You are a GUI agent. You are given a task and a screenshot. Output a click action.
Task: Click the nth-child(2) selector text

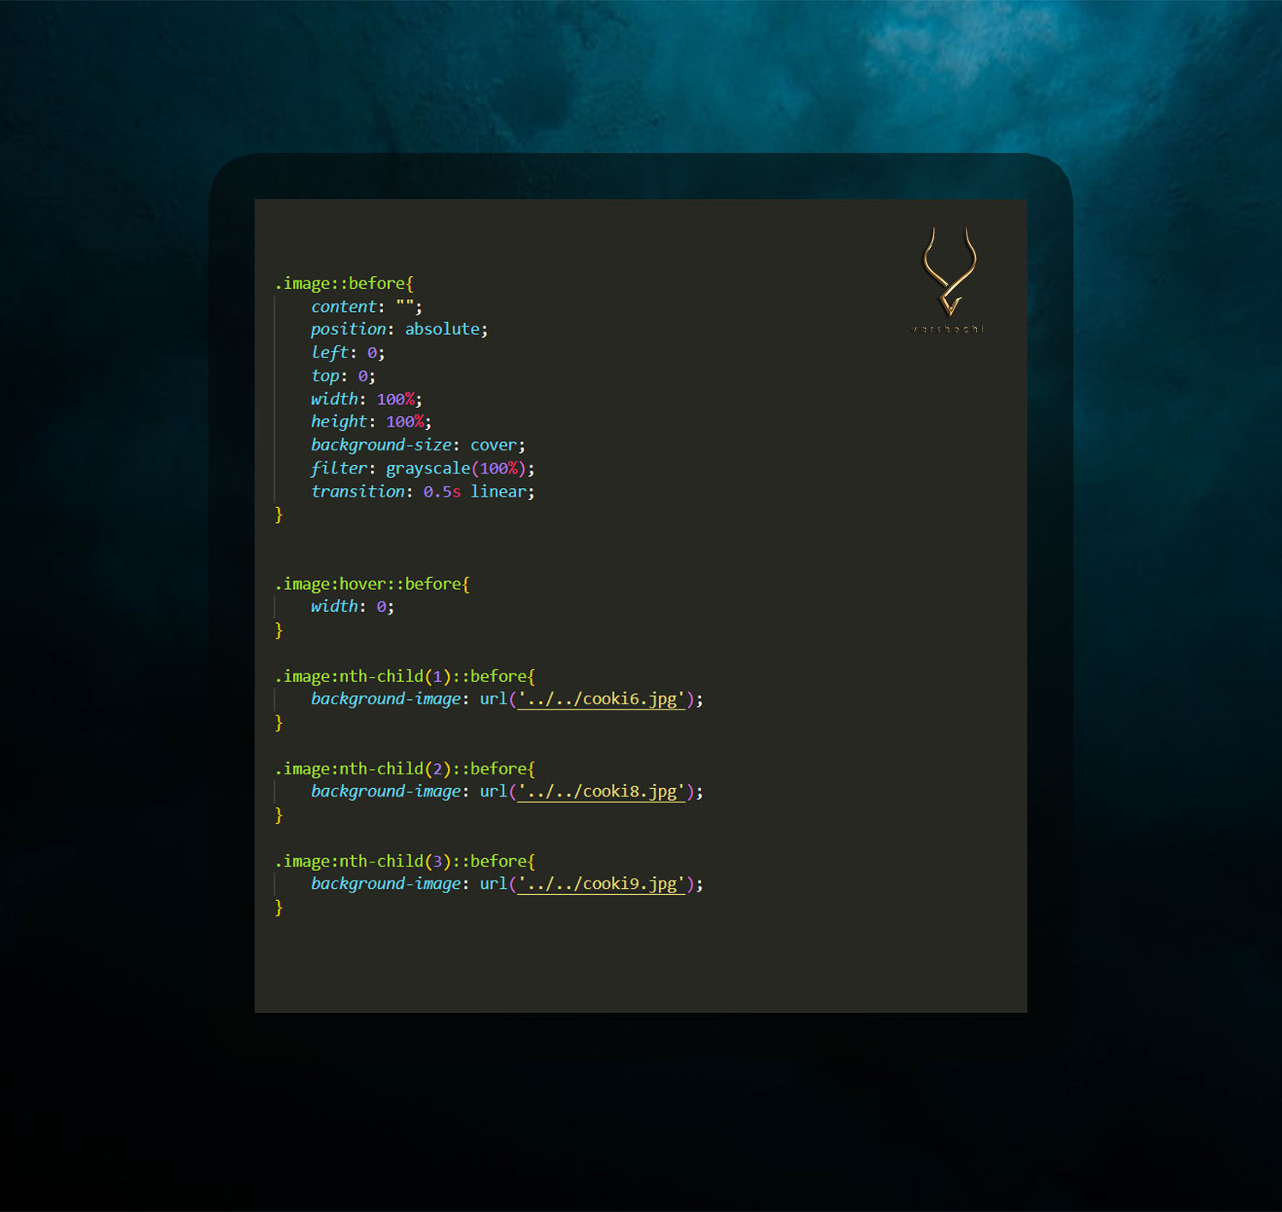pyautogui.click(x=393, y=768)
